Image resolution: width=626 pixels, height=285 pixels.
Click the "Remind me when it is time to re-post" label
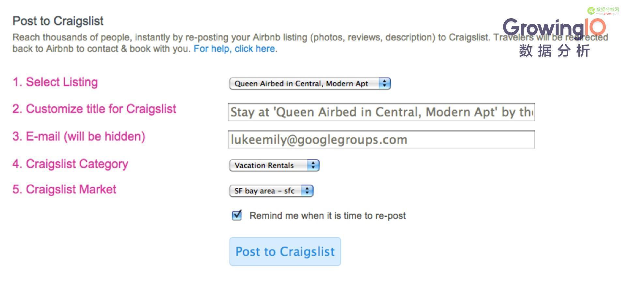tap(327, 216)
